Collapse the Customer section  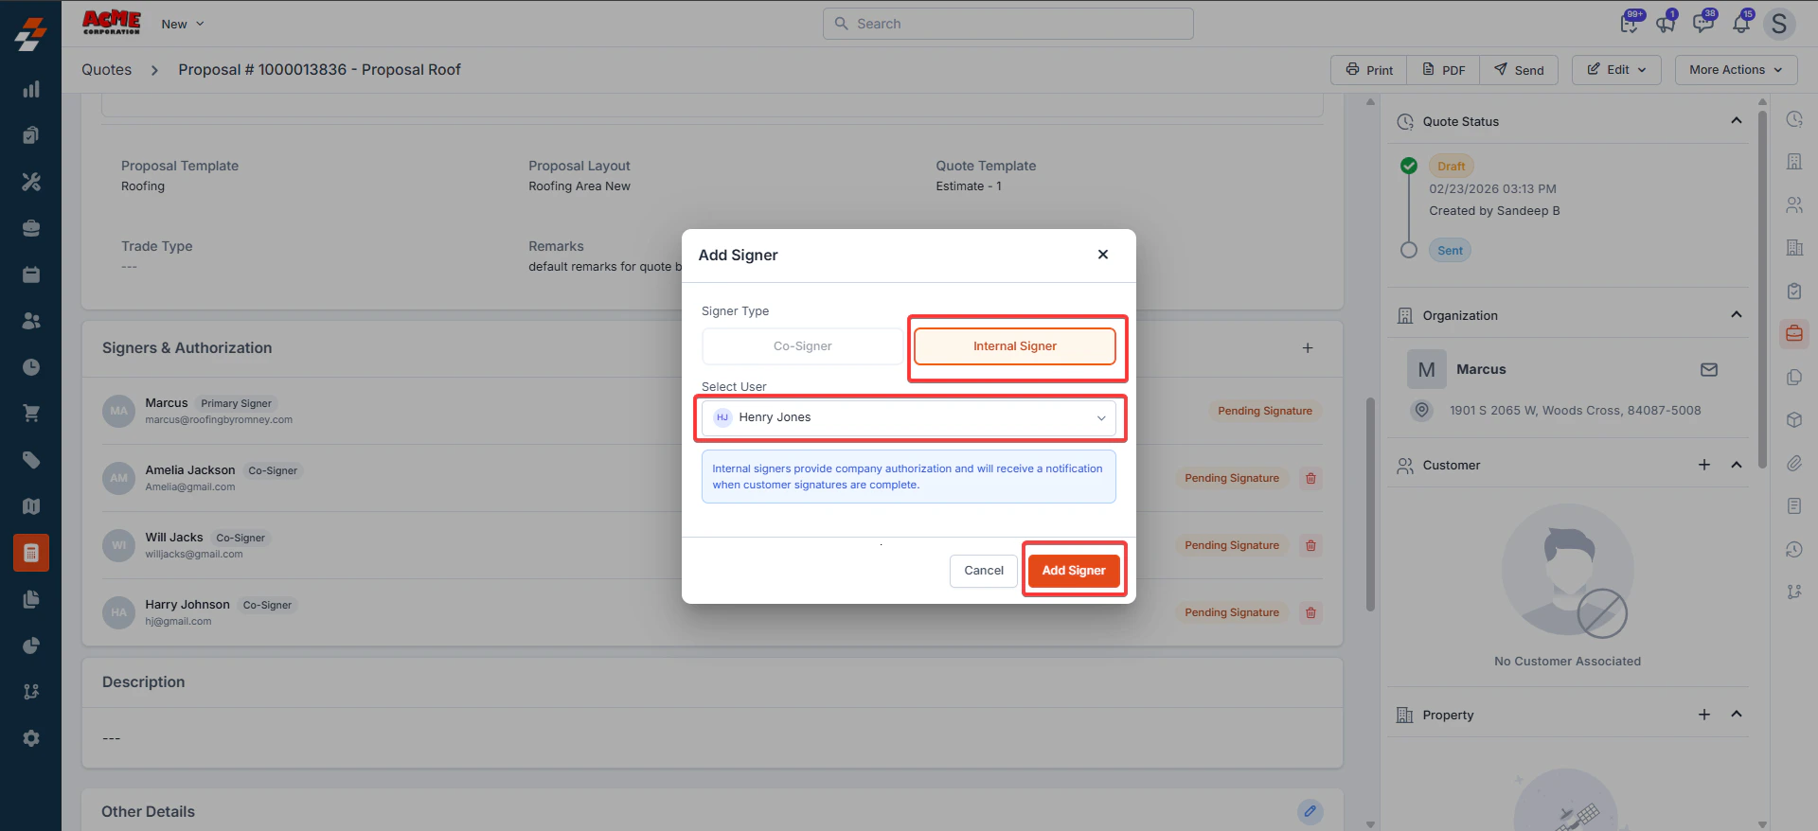(x=1736, y=465)
